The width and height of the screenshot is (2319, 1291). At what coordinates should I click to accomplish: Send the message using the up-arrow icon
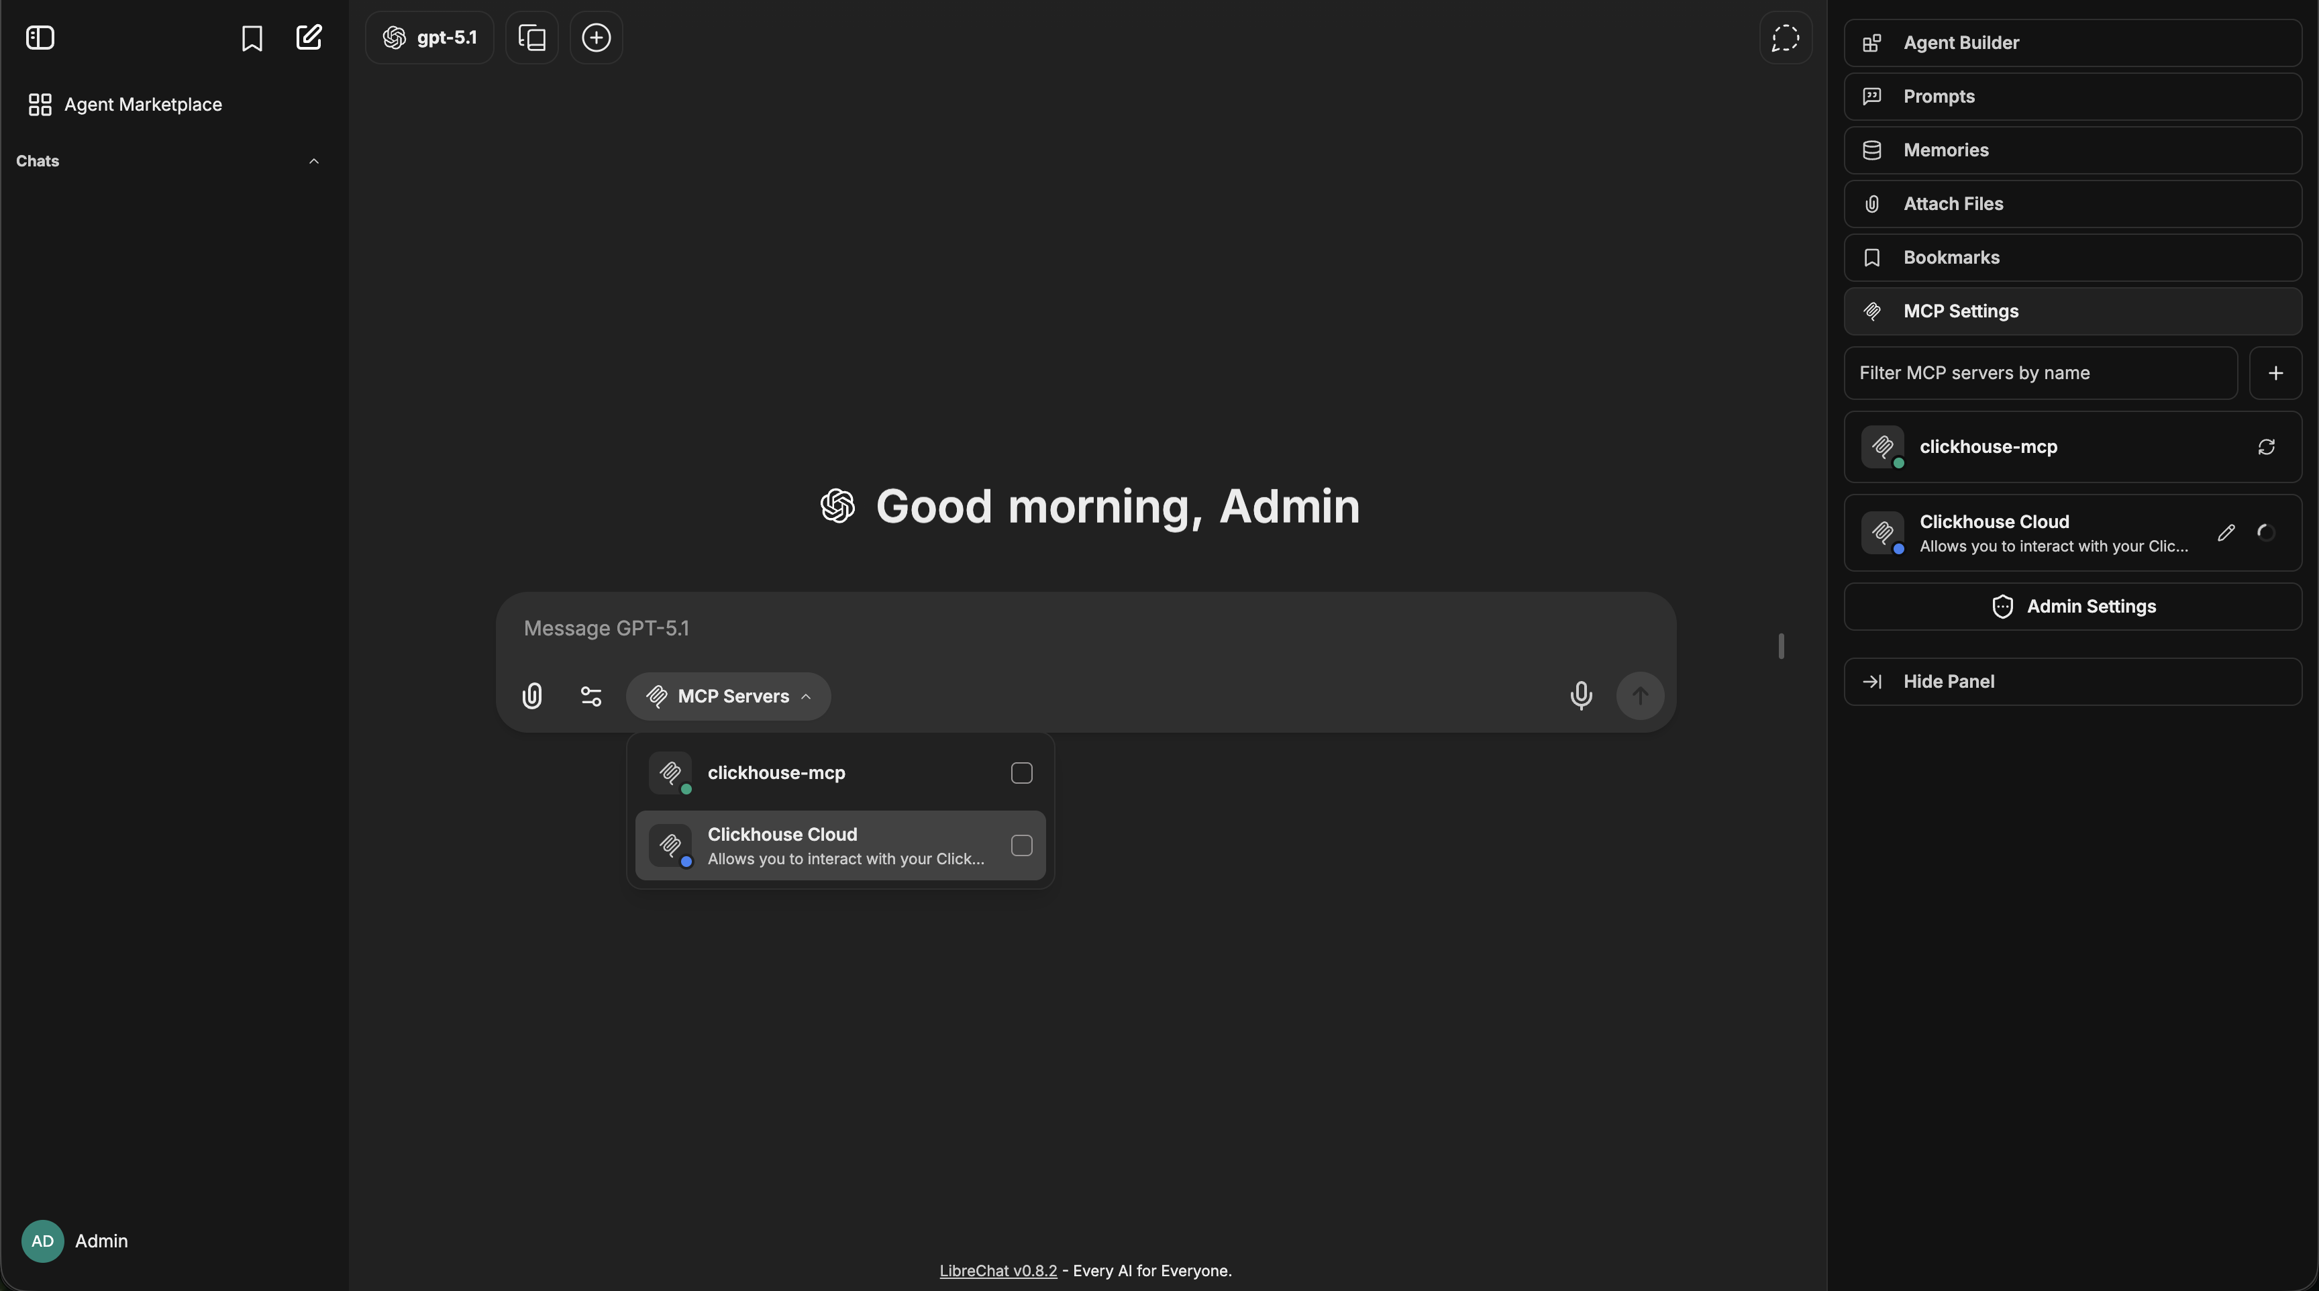point(1640,696)
